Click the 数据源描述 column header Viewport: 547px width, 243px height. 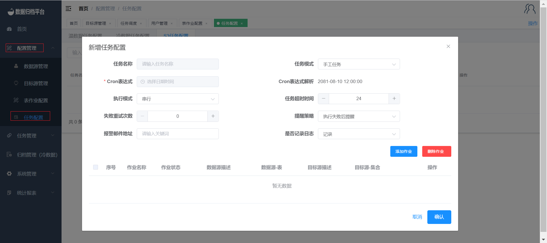219,167
